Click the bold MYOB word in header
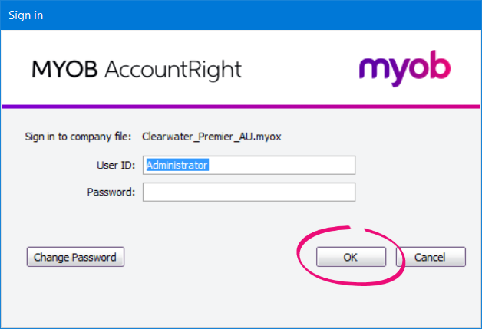The width and height of the screenshot is (482, 329). 64,70
